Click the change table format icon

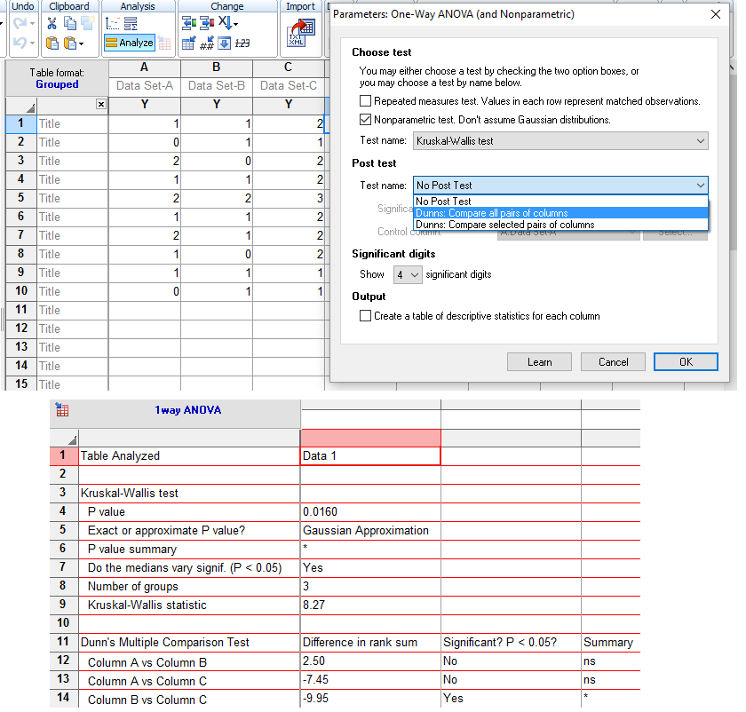point(189,44)
